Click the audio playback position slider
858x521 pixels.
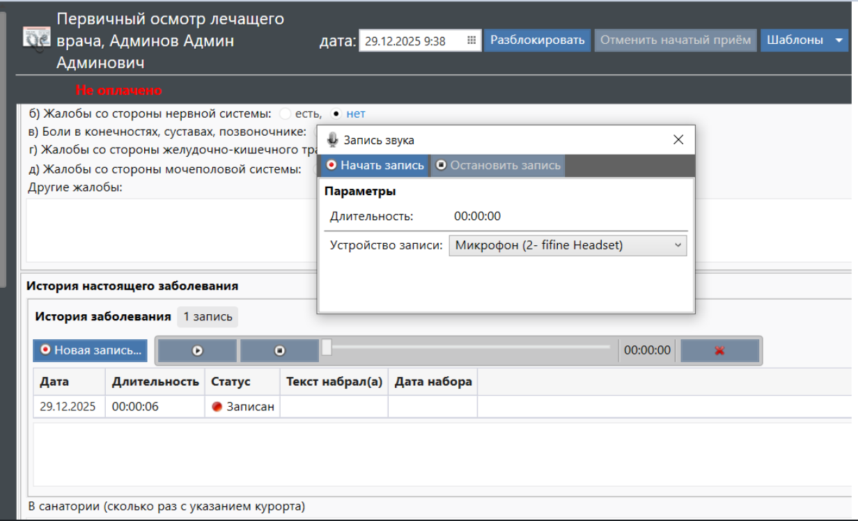tap(327, 347)
